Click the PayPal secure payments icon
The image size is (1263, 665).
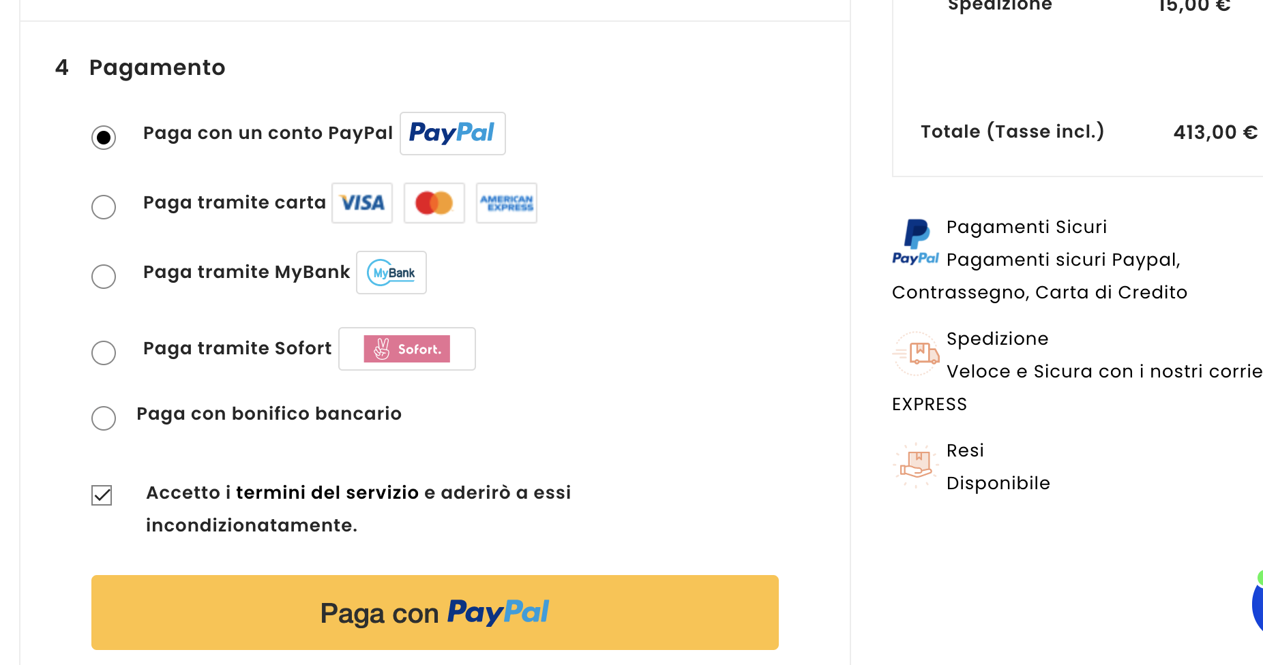coord(916,241)
